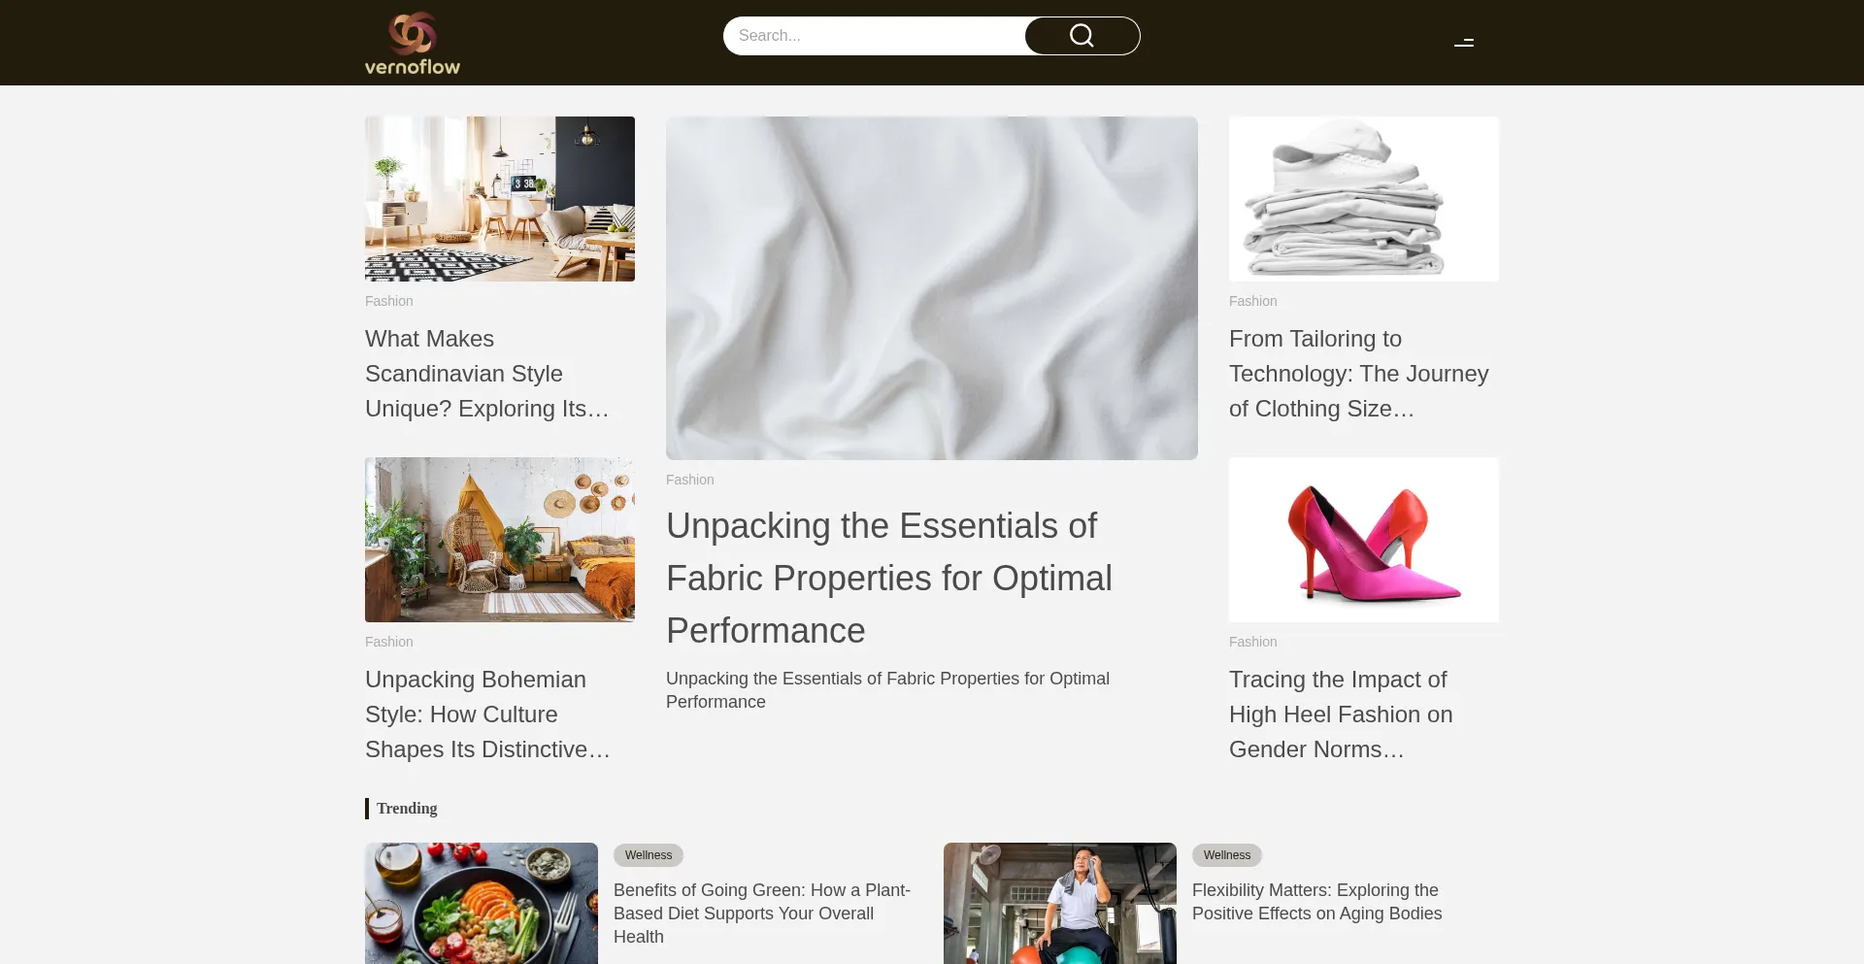The image size is (1864, 964).
Task: Read 'From Tailoring to Technology' article
Action: tap(1359, 374)
